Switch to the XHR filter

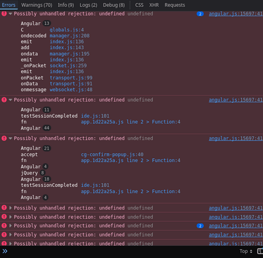(x=154, y=5)
